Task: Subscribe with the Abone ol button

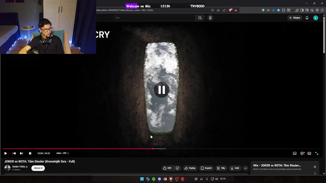Action: (38, 168)
